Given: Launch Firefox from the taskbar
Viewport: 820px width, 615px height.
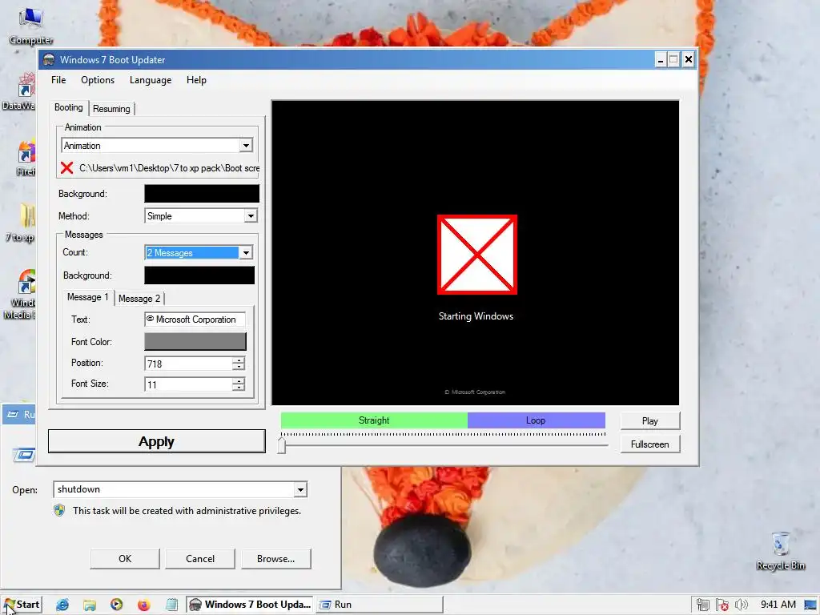Looking at the screenshot, I should [144, 605].
